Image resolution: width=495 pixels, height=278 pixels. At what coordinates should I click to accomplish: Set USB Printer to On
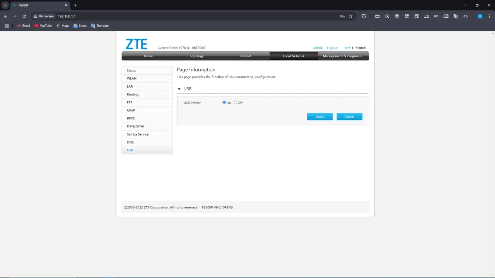click(x=224, y=102)
